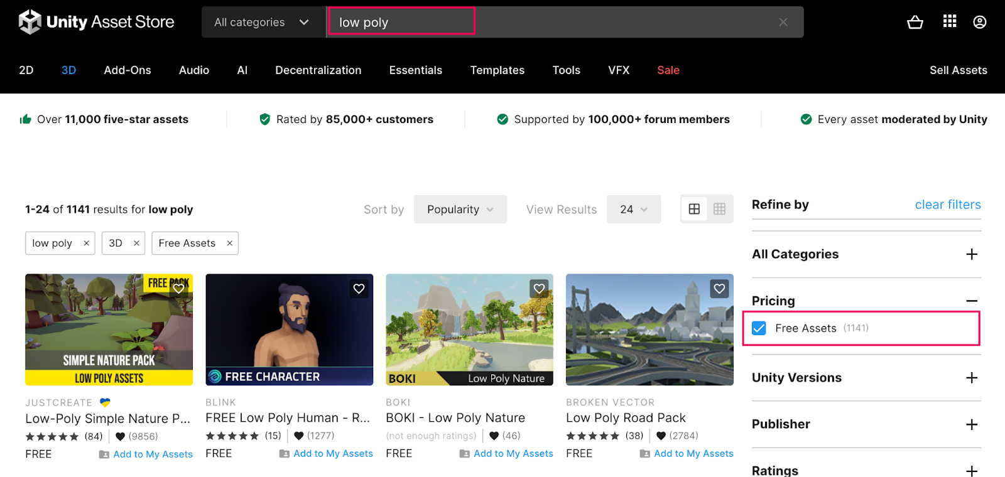Go to the Sale navigation tab
Viewport: 1005px width, 477px height.
pyautogui.click(x=668, y=70)
